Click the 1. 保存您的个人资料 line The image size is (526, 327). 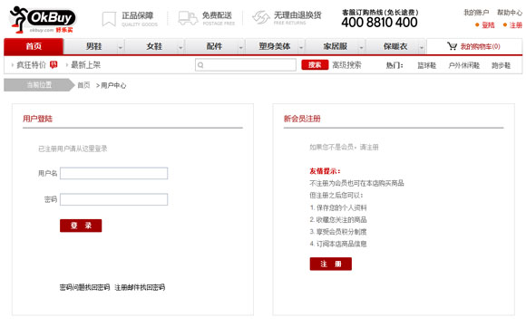click(x=338, y=207)
